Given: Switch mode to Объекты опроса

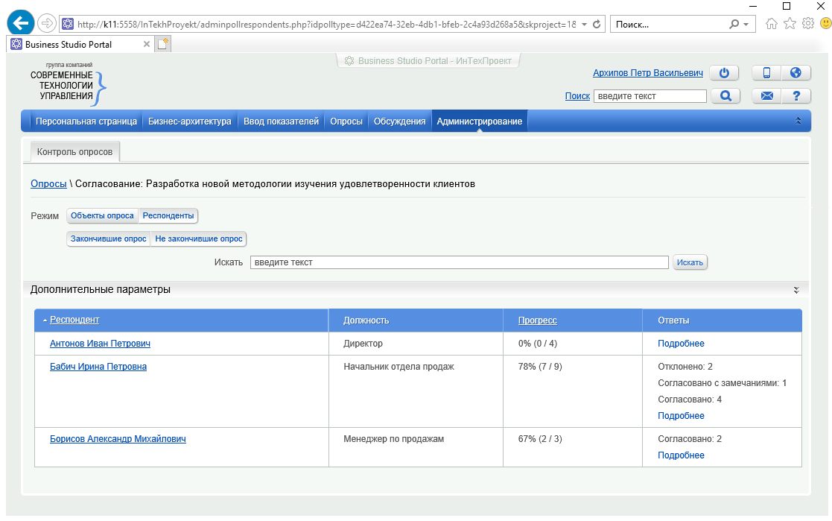Looking at the screenshot, I should [x=103, y=216].
